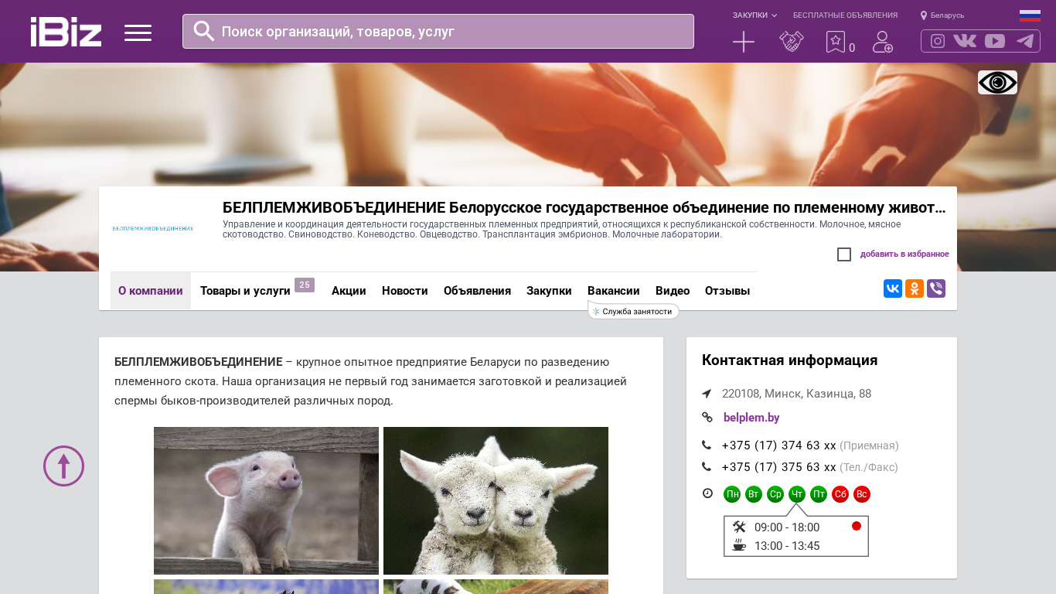Image resolution: width=1056 pixels, height=594 pixels.
Task: Click the company name heading
Action: coord(584,207)
